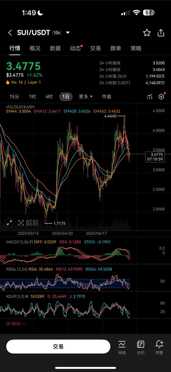Image resolution: width=171 pixels, height=372 pixels.
Task: Tap the 10x leverage badge
Action: pyautogui.click(x=57, y=33)
